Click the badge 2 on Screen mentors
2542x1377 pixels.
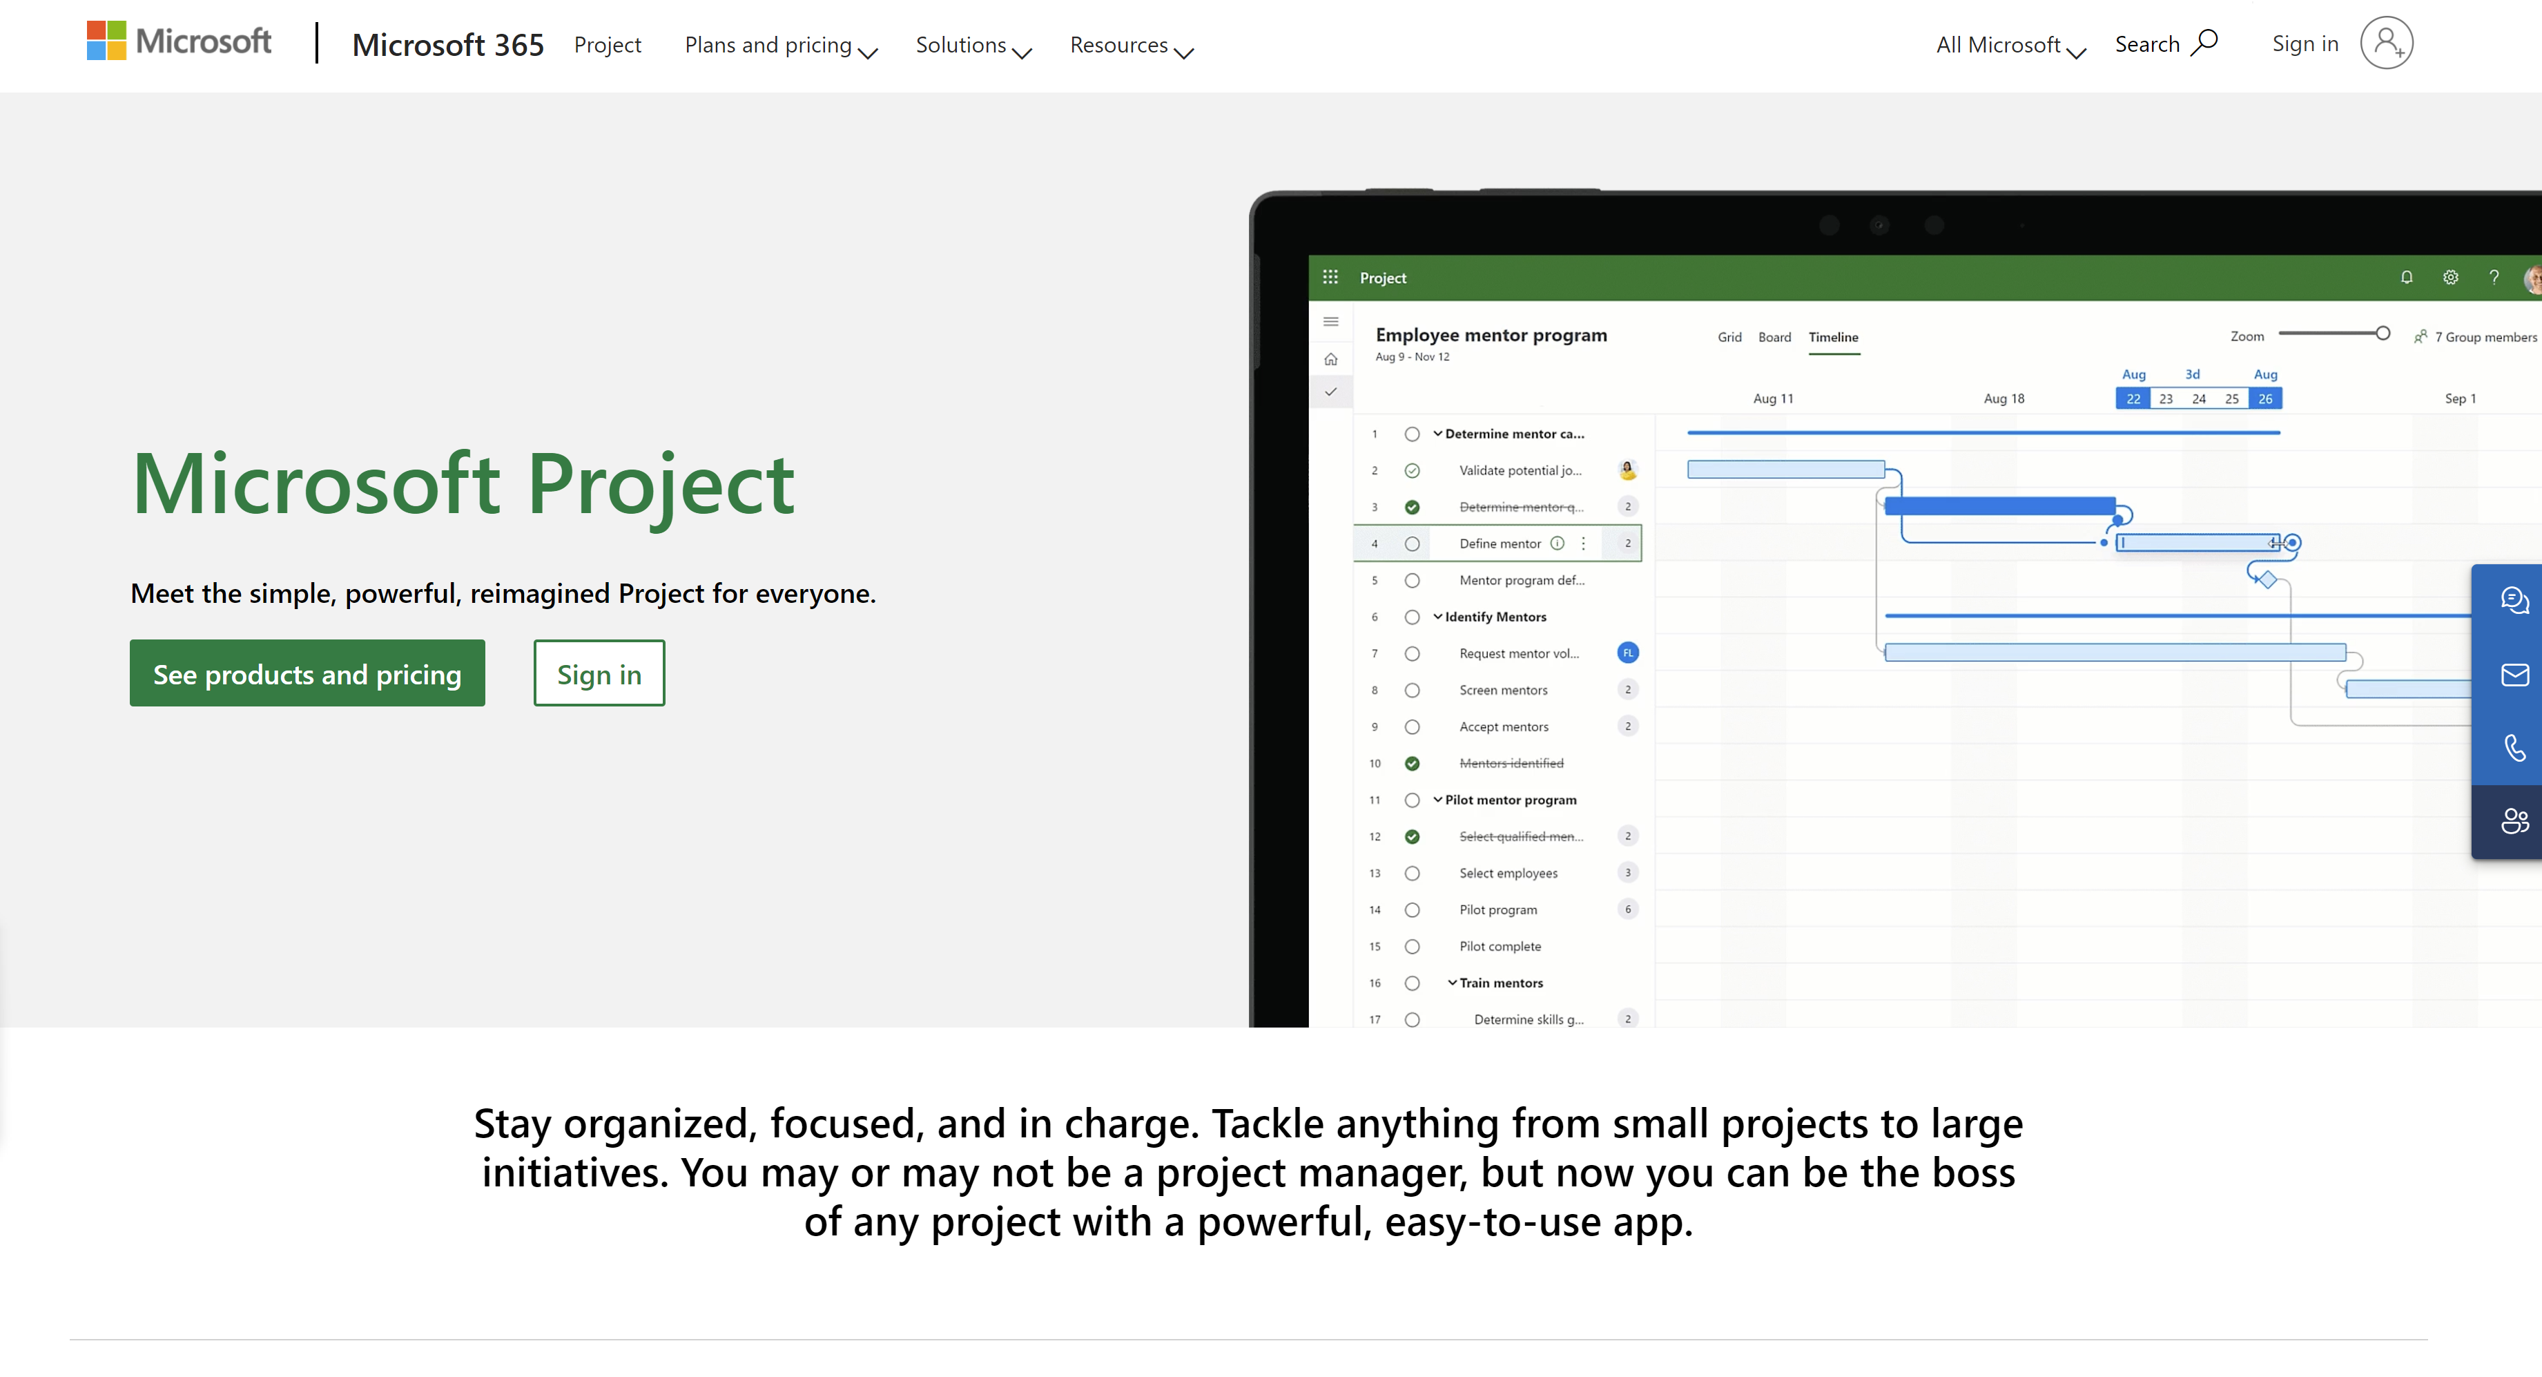point(1628,689)
